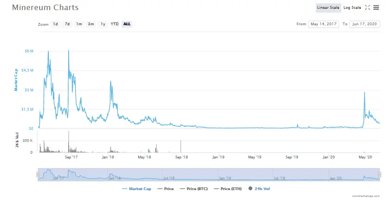Switch to Log Scale
Image resolution: width=391 pixels, height=202 pixels.
352,8
